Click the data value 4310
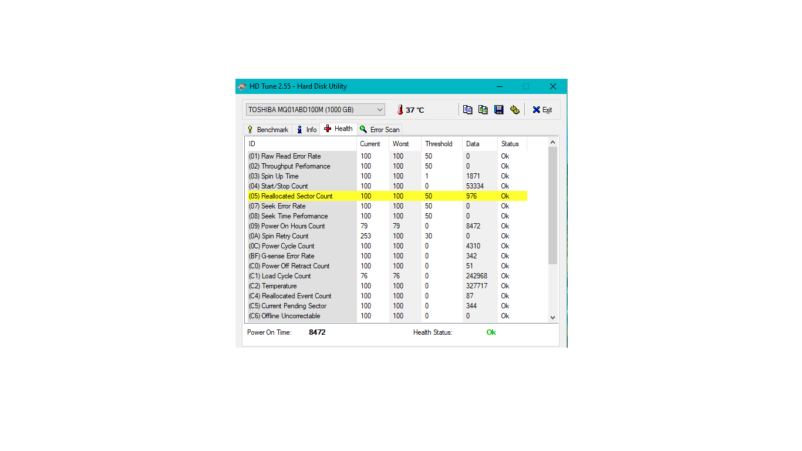The image size is (802, 451). click(x=473, y=246)
